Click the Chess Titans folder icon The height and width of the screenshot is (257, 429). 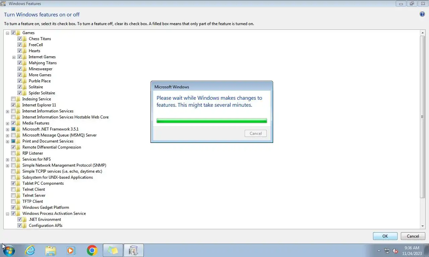click(x=24, y=39)
